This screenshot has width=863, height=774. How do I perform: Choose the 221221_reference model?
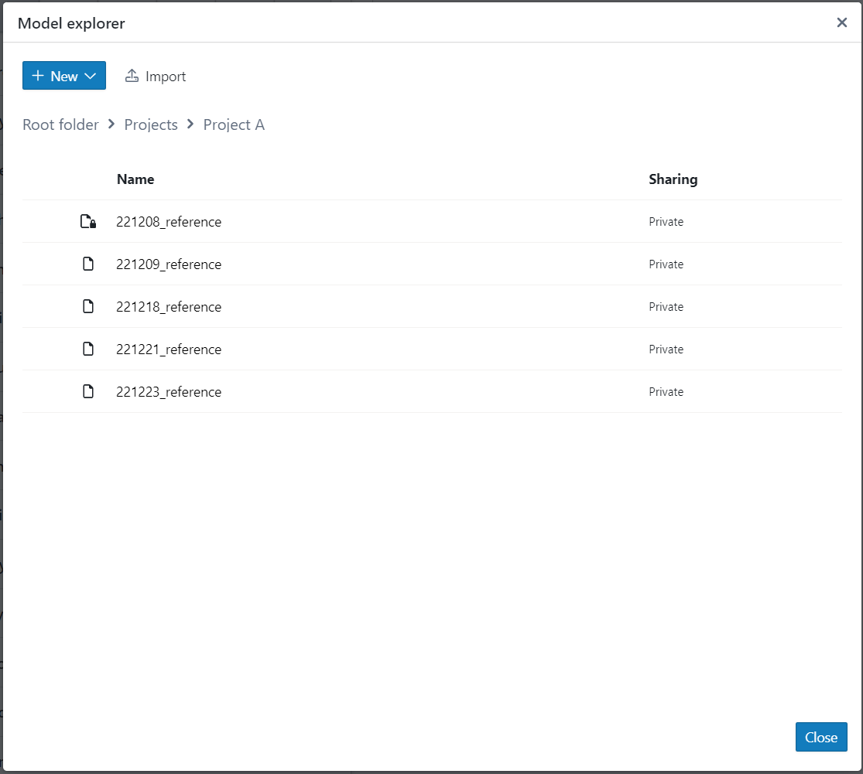pyautogui.click(x=169, y=349)
